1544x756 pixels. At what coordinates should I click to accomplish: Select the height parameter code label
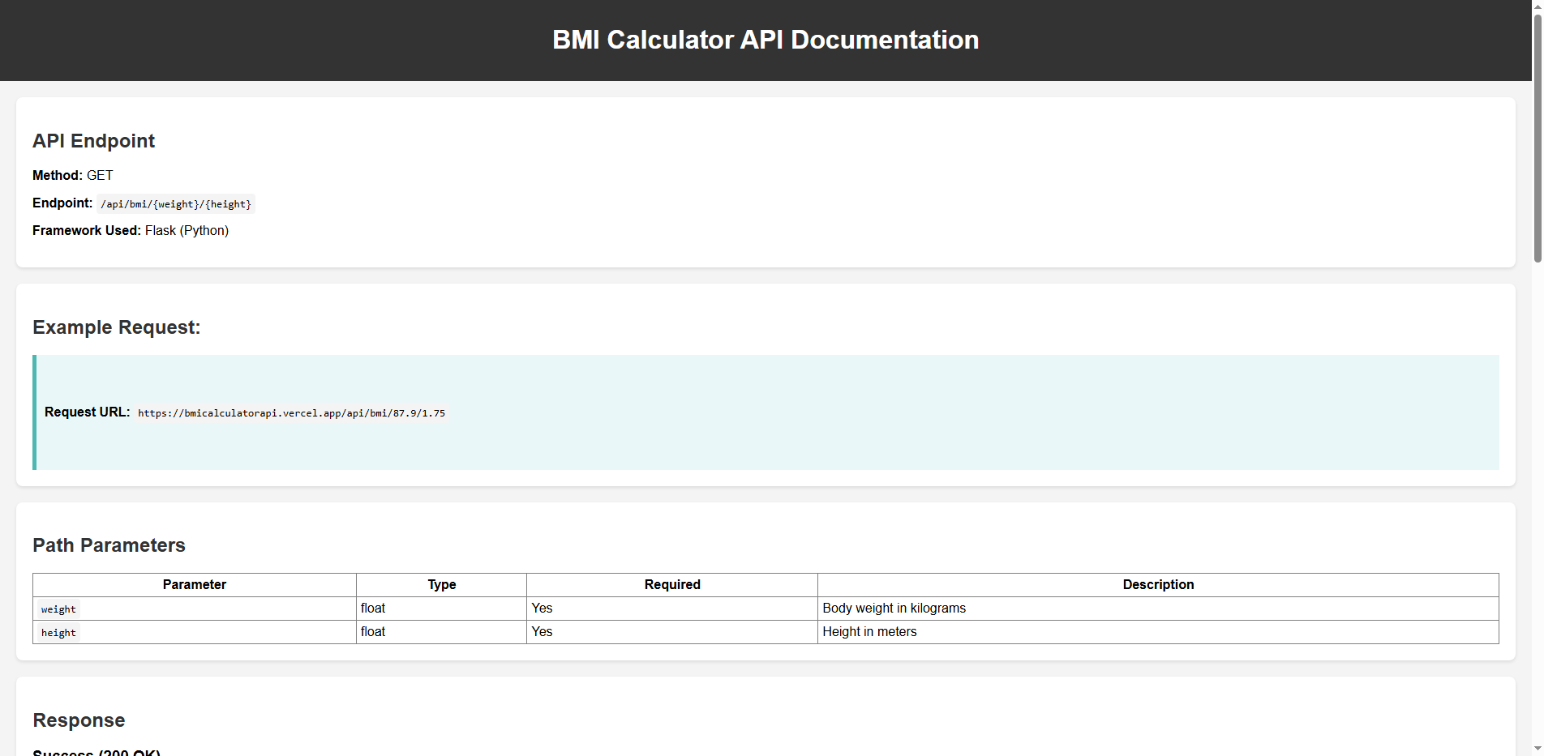58,632
